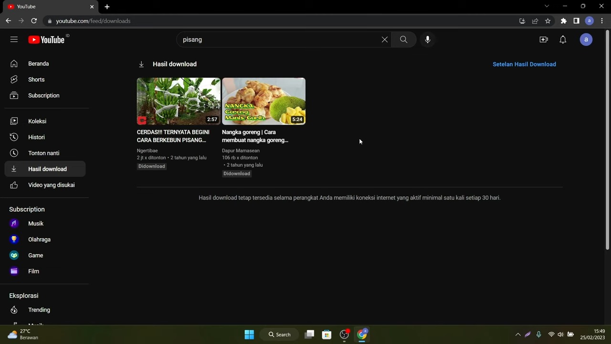Open a new browser tab
The image size is (611, 344).
click(107, 7)
